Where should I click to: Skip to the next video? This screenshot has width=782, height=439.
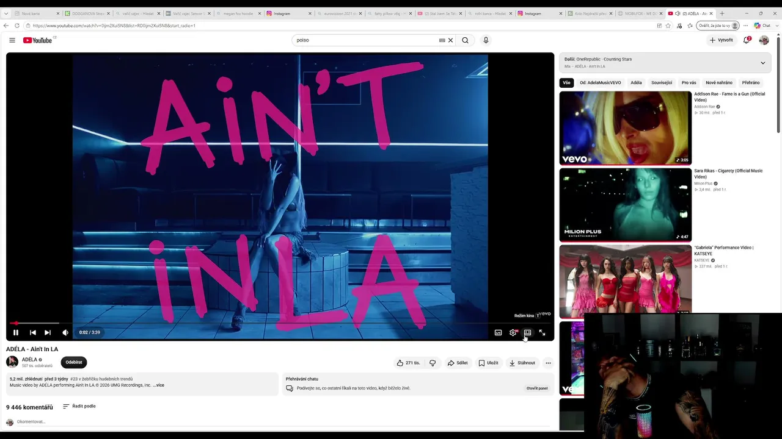coord(48,332)
